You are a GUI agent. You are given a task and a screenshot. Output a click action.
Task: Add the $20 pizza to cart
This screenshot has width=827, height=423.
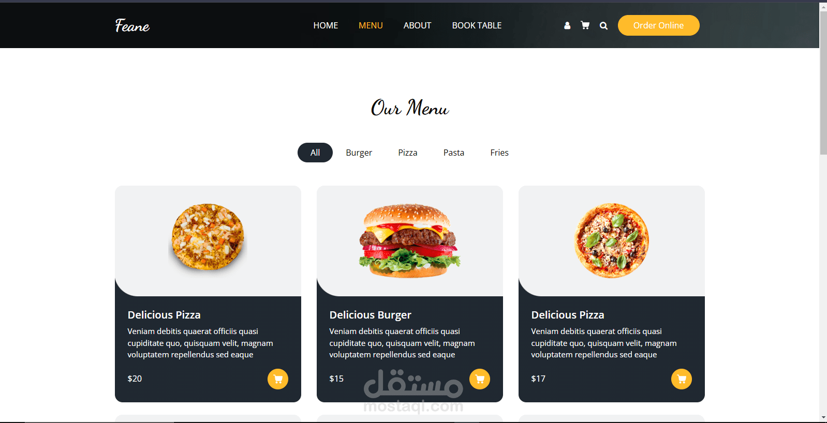tap(278, 379)
